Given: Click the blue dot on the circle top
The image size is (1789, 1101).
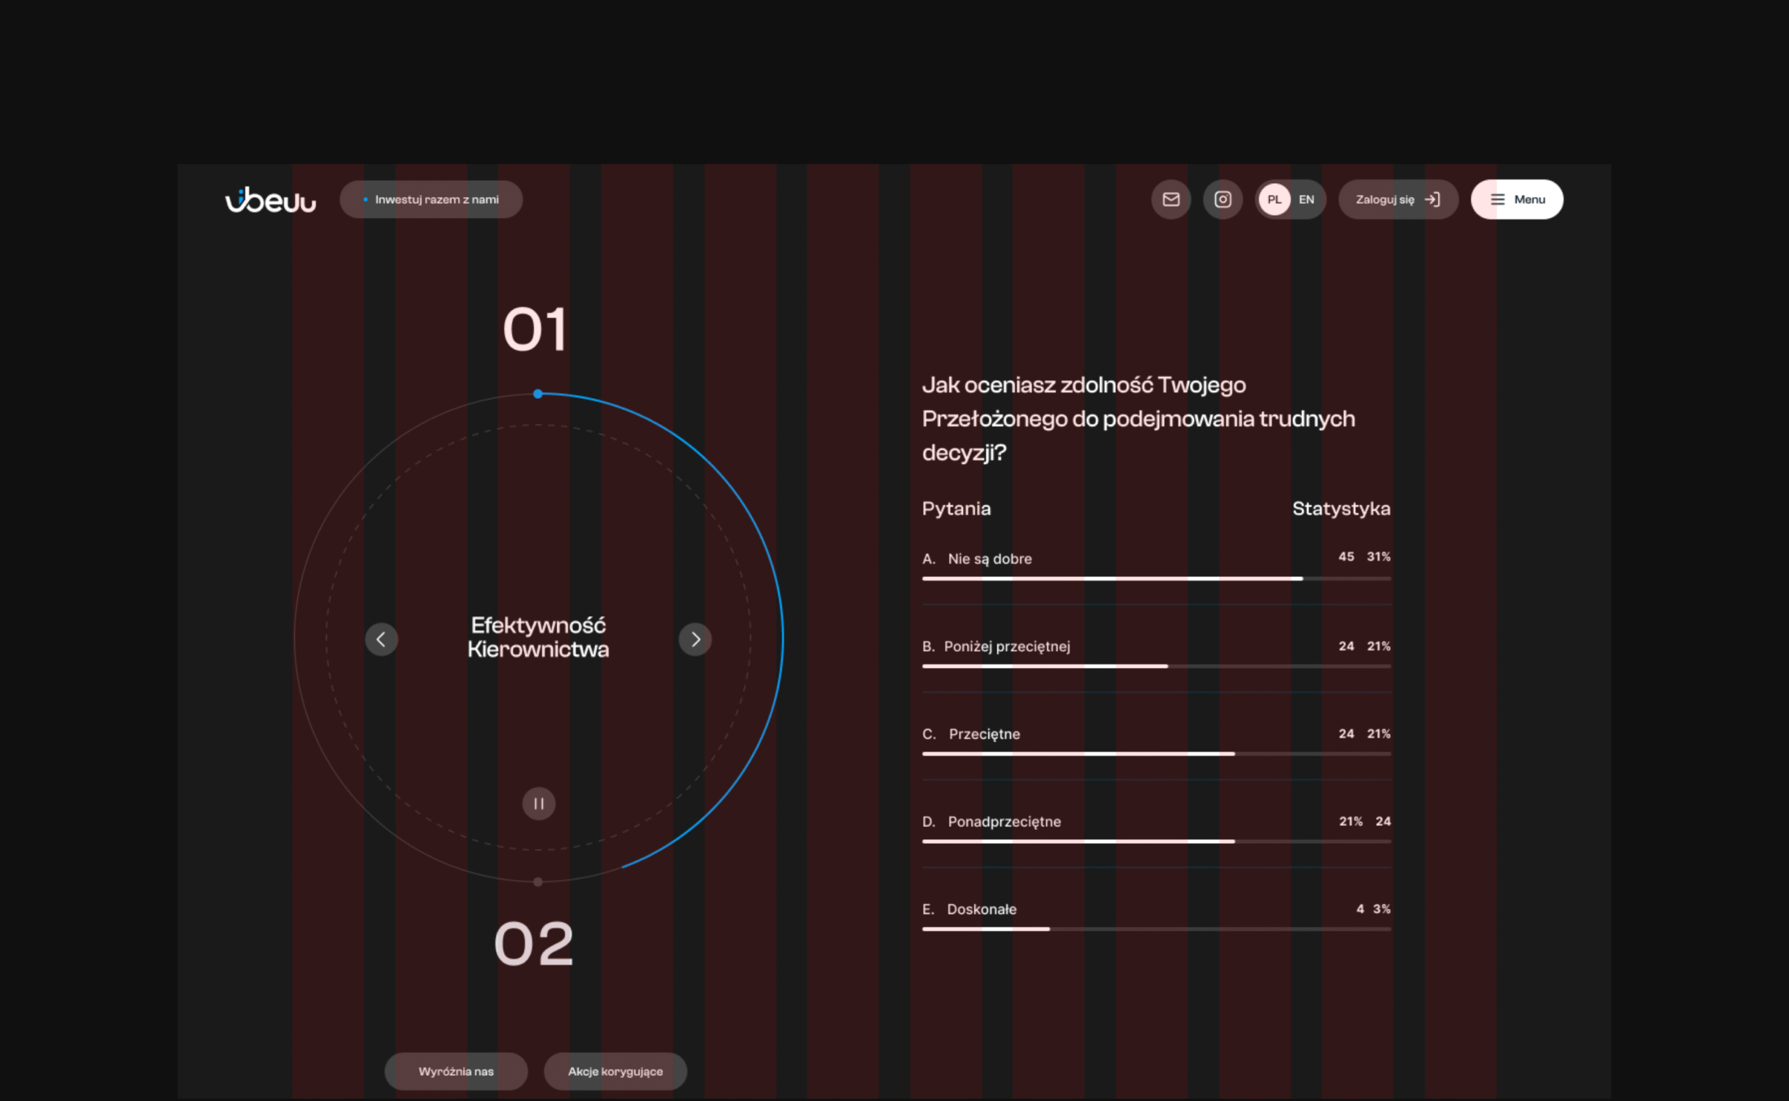Looking at the screenshot, I should tap(537, 394).
